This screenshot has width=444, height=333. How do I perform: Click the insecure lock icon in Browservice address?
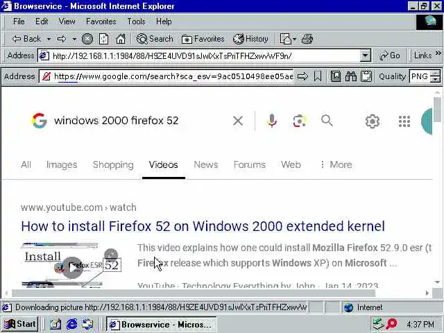coord(46,76)
